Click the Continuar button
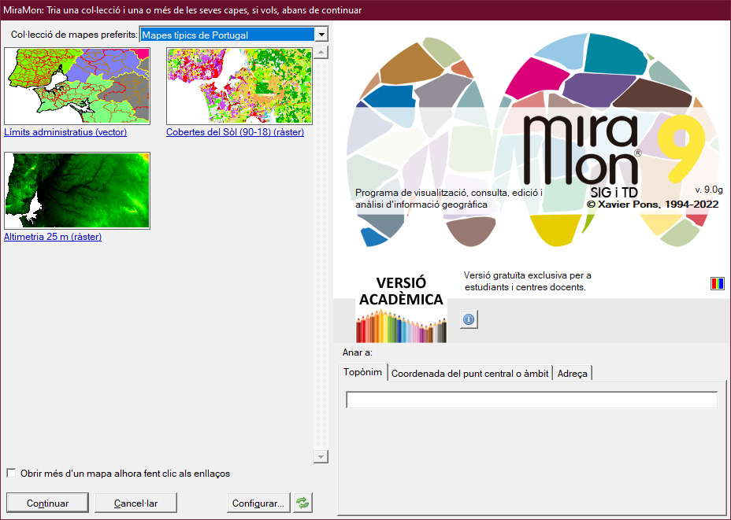731x520 pixels. (x=47, y=503)
